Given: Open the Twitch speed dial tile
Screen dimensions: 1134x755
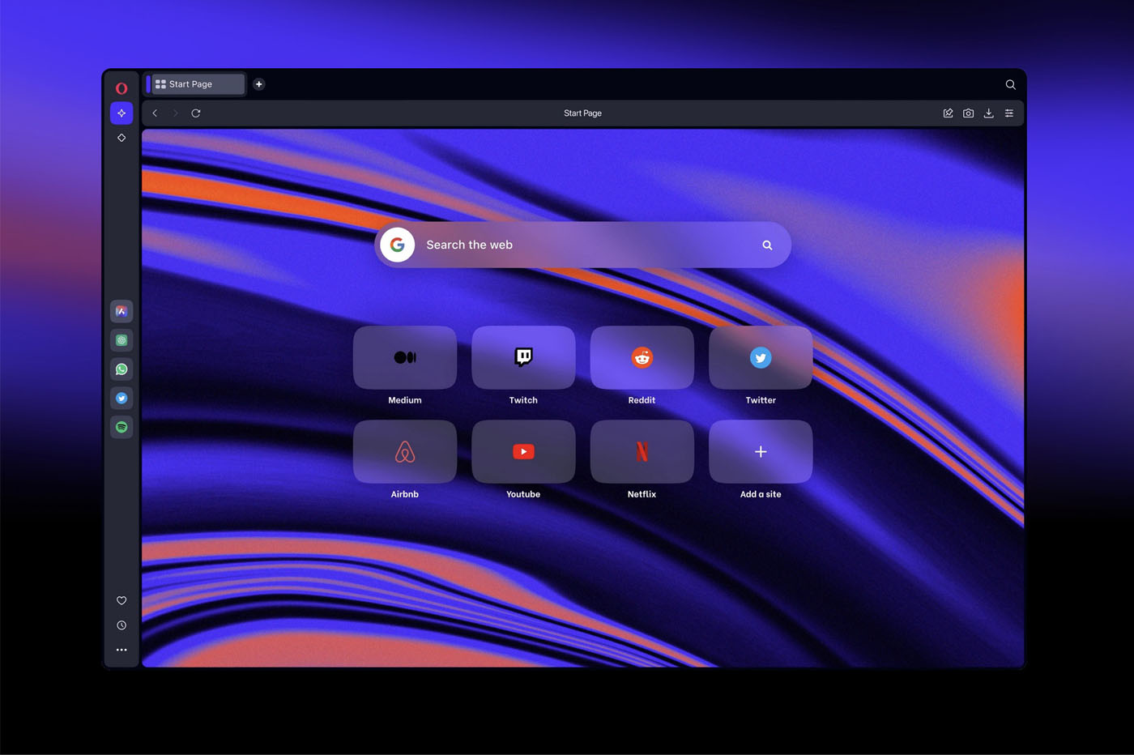Looking at the screenshot, I should pyautogui.click(x=523, y=357).
